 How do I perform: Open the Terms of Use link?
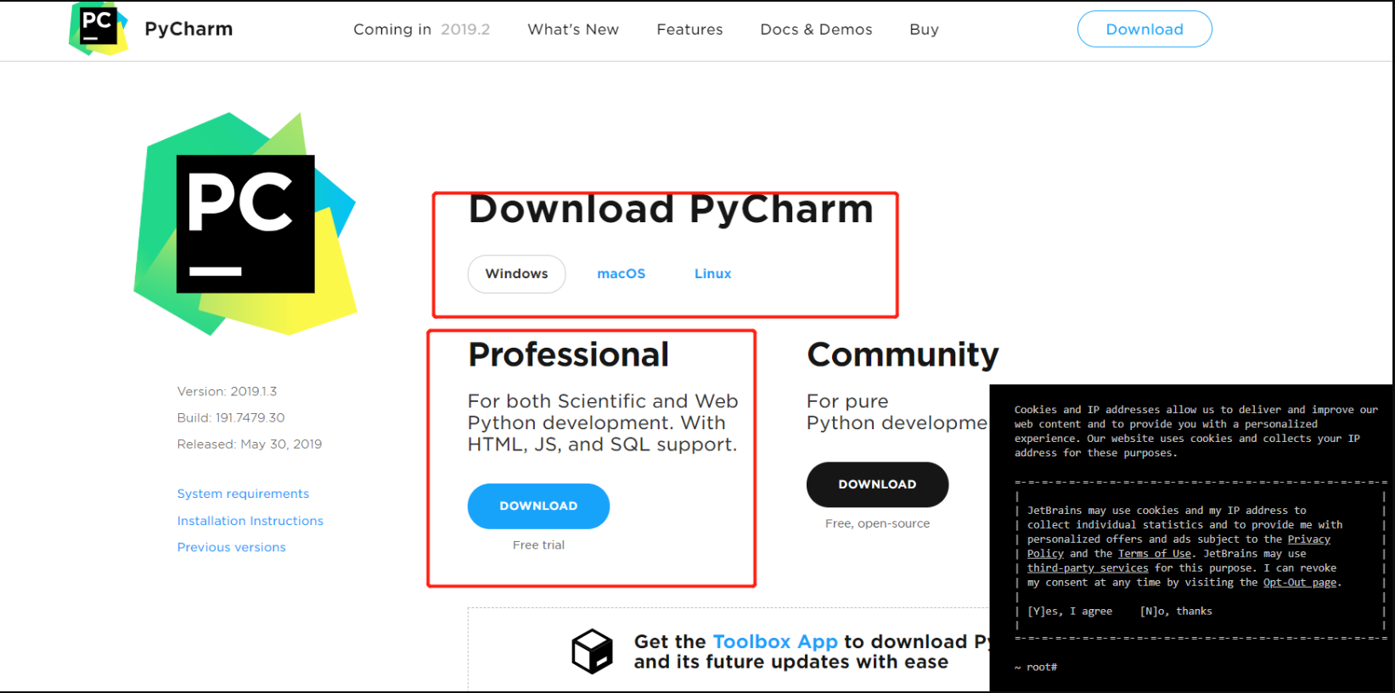coord(1154,554)
